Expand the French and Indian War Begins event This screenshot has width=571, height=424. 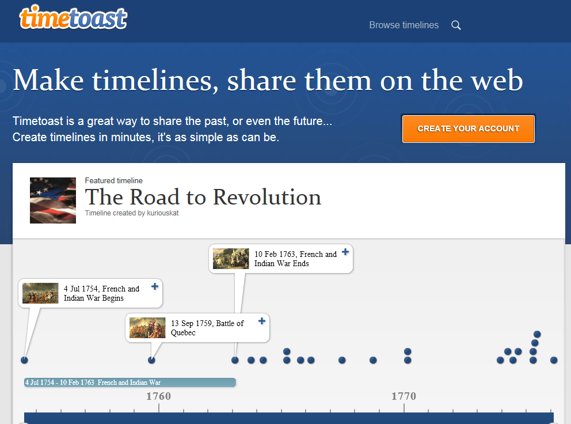click(154, 286)
